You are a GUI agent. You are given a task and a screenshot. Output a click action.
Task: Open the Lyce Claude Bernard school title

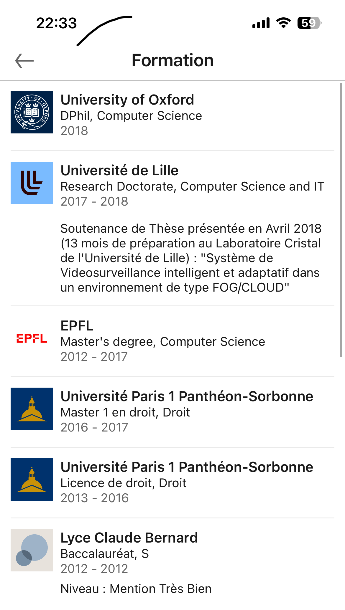click(129, 538)
